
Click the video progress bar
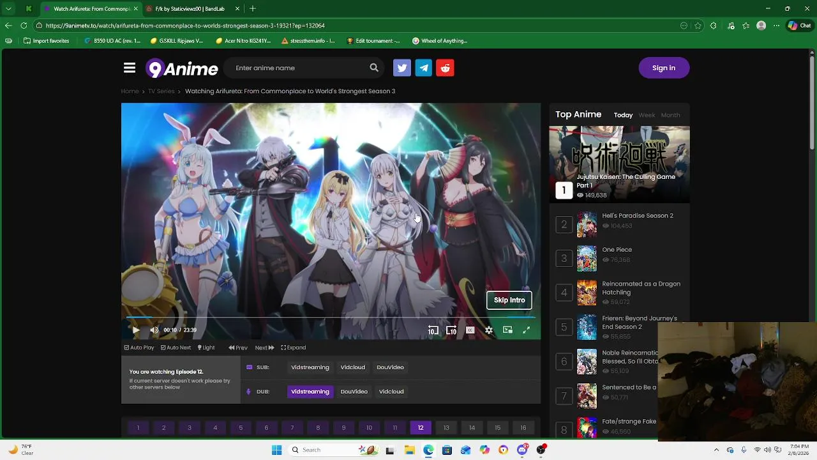click(331, 317)
